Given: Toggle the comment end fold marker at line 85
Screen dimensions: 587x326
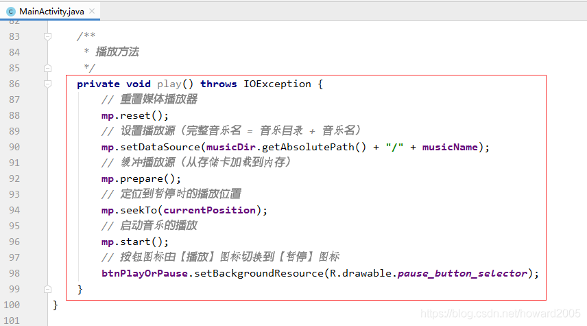Looking at the screenshot, I should pyautogui.click(x=47, y=68).
